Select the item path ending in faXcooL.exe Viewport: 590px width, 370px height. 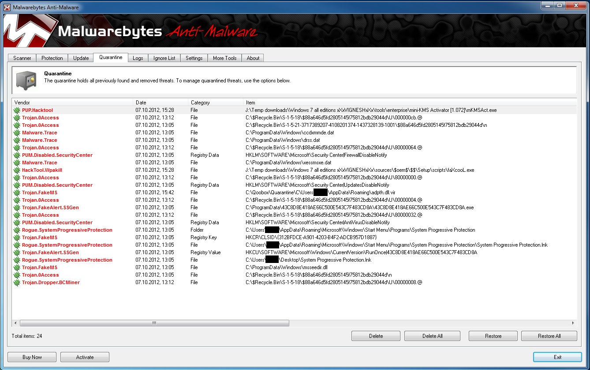[x=360, y=170]
